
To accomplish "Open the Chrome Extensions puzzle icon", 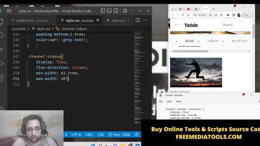I will 228,15.
